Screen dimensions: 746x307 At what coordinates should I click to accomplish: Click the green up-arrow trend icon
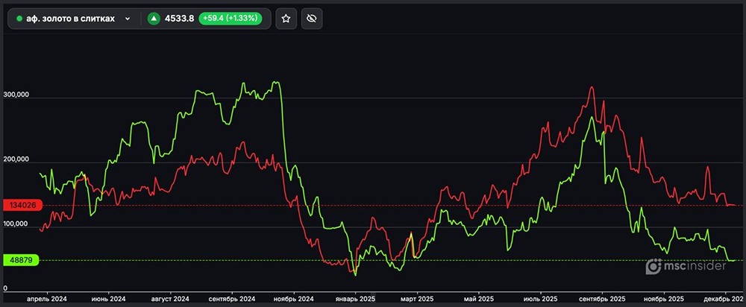coord(154,19)
